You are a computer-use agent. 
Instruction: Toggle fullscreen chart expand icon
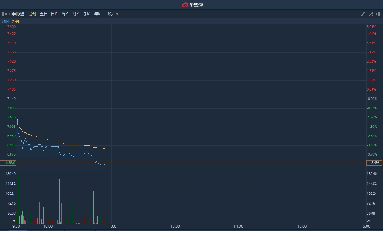click(371, 14)
